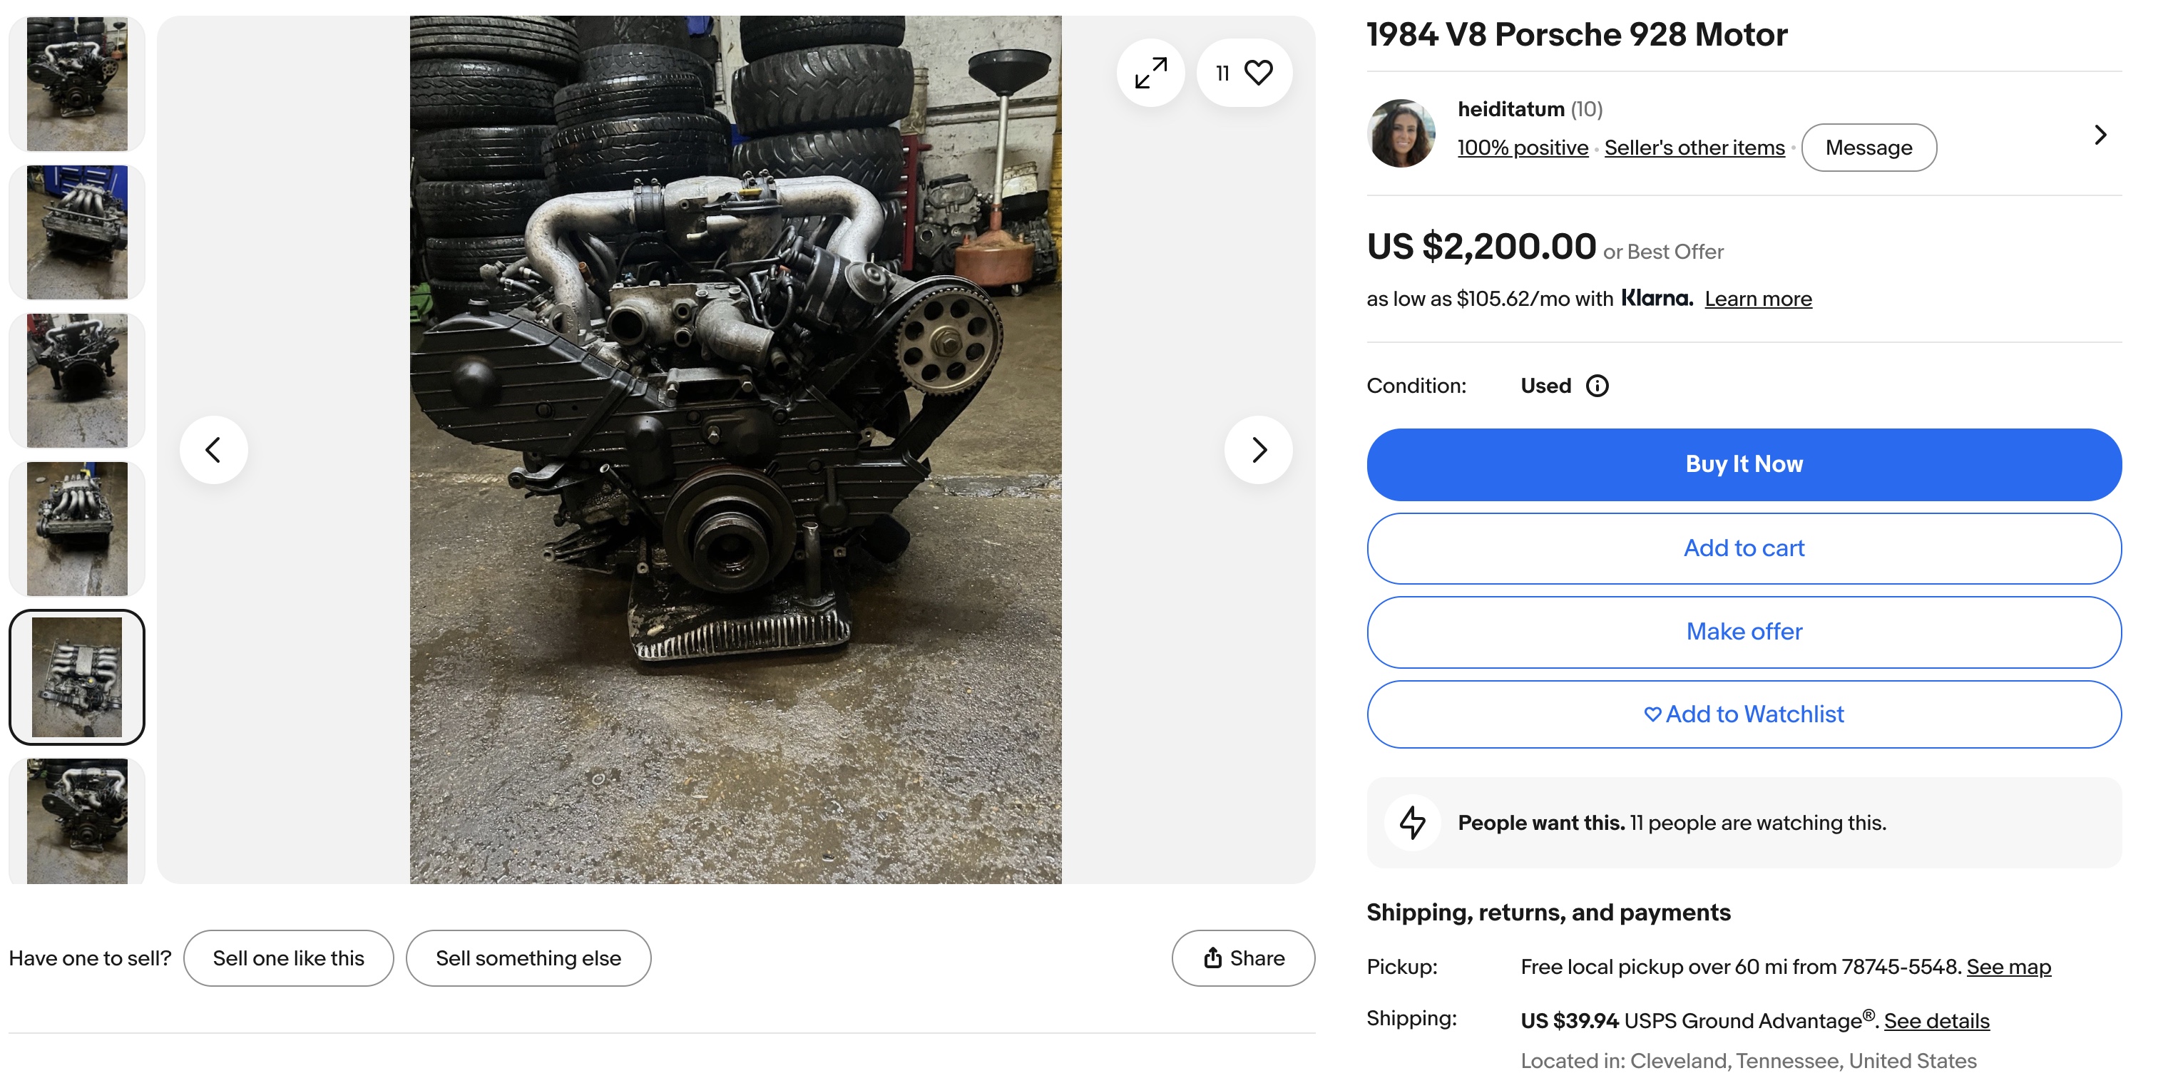Screen dimensions: 2178x1088
Task: Open See details shipping link
Action: [1936, 1020]
